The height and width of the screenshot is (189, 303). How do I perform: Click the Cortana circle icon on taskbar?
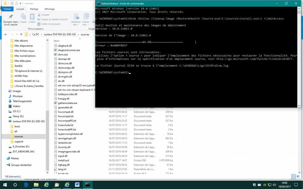(15, 184)
